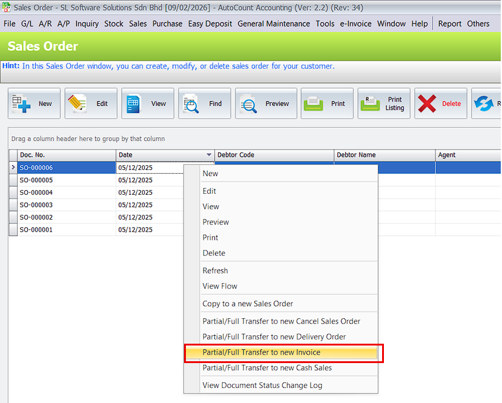Click the Edit pencil toolbar icon
Image resolution: width=502 pixels, height=403 pixels.
[77, 103]
